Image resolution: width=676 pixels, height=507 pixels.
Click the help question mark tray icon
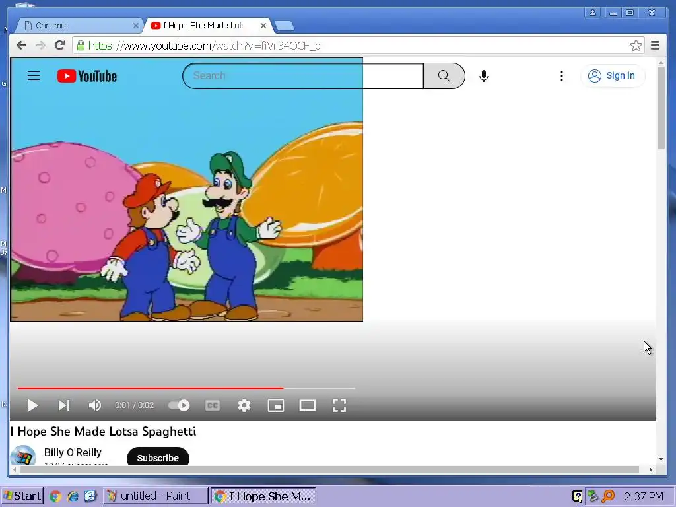pyautogui.click(x=577, y=496)
